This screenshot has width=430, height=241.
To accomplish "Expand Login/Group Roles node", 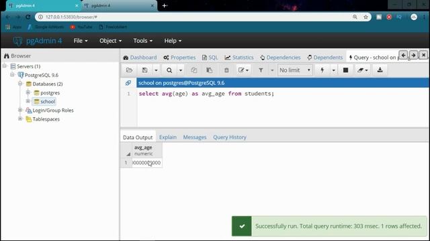I will [20, 110].
